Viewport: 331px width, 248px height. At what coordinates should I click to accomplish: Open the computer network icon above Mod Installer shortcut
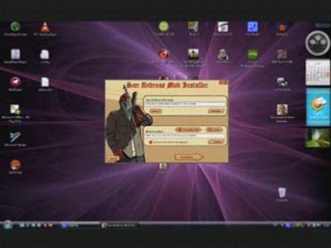coord(282,82)
